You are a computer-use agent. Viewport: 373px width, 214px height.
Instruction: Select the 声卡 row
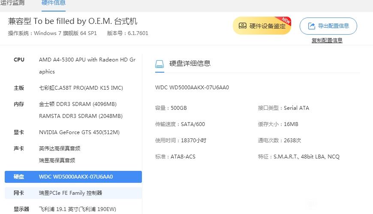click(73, 154)
